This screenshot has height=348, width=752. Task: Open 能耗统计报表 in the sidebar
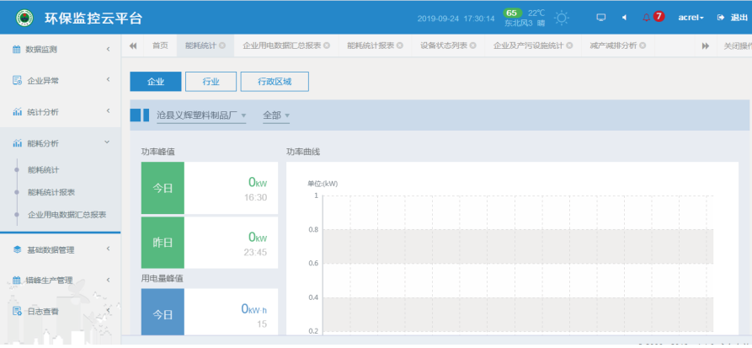51,192
